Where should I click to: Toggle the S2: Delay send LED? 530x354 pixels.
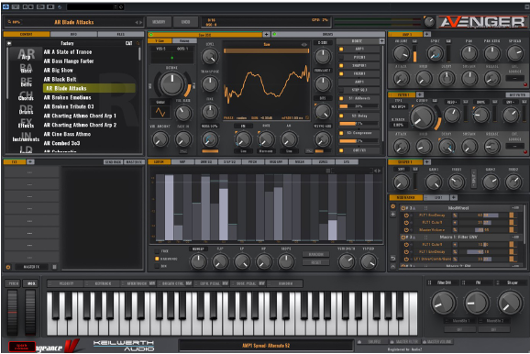[341, 116]
